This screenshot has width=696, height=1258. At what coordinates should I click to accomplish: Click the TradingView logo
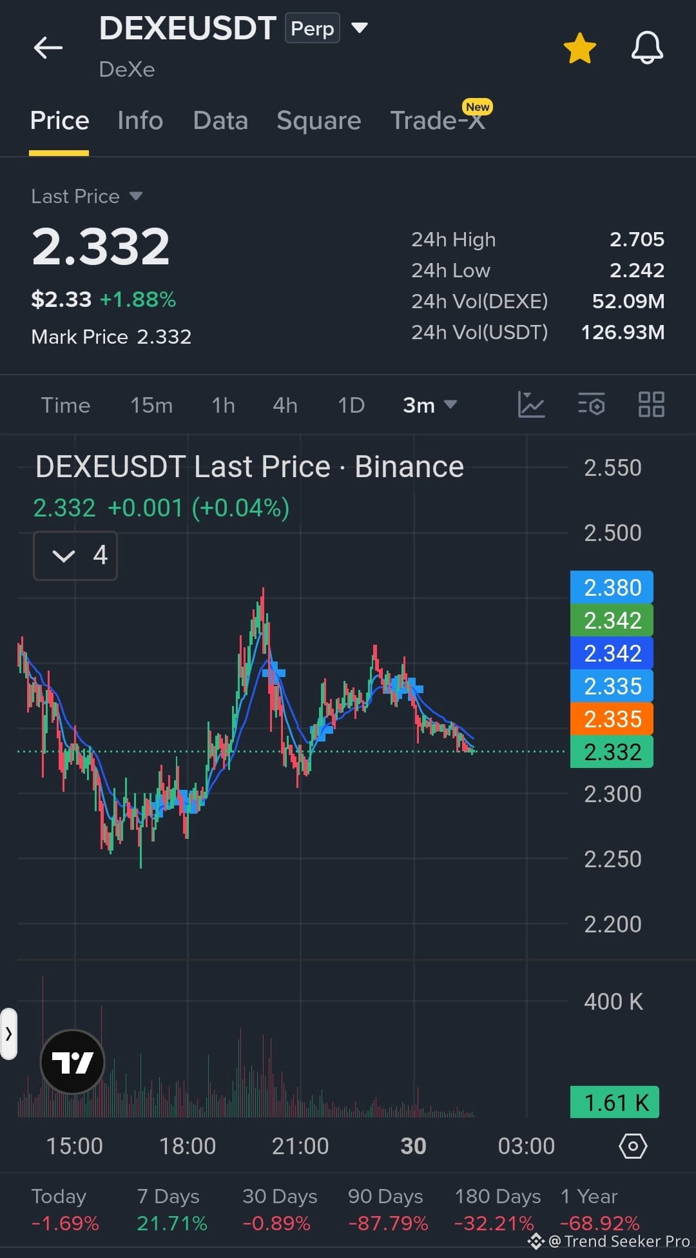[x=72, y=1061]
